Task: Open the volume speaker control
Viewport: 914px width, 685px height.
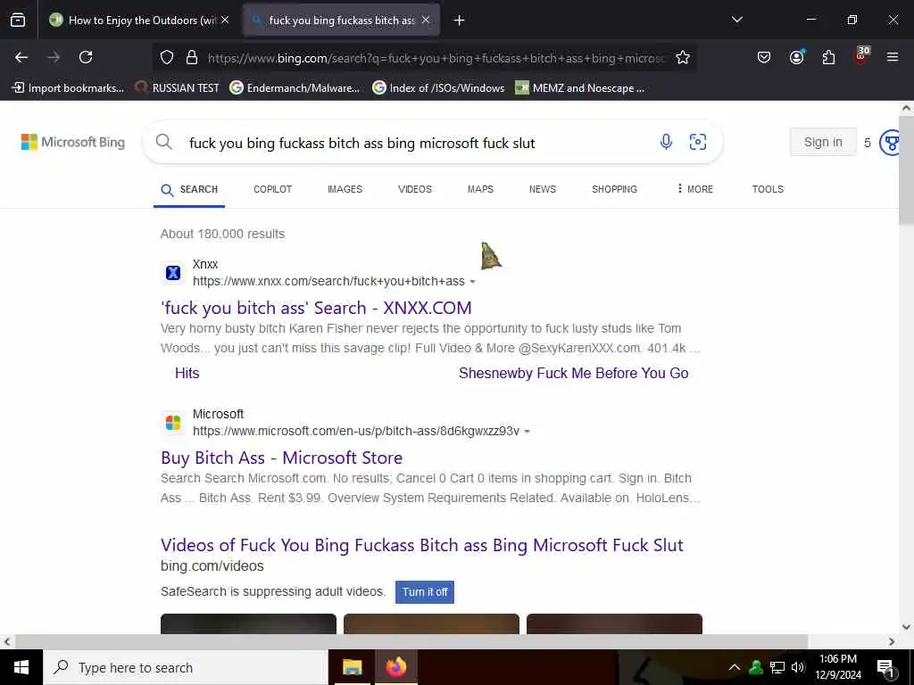Action: coord(798,667)
